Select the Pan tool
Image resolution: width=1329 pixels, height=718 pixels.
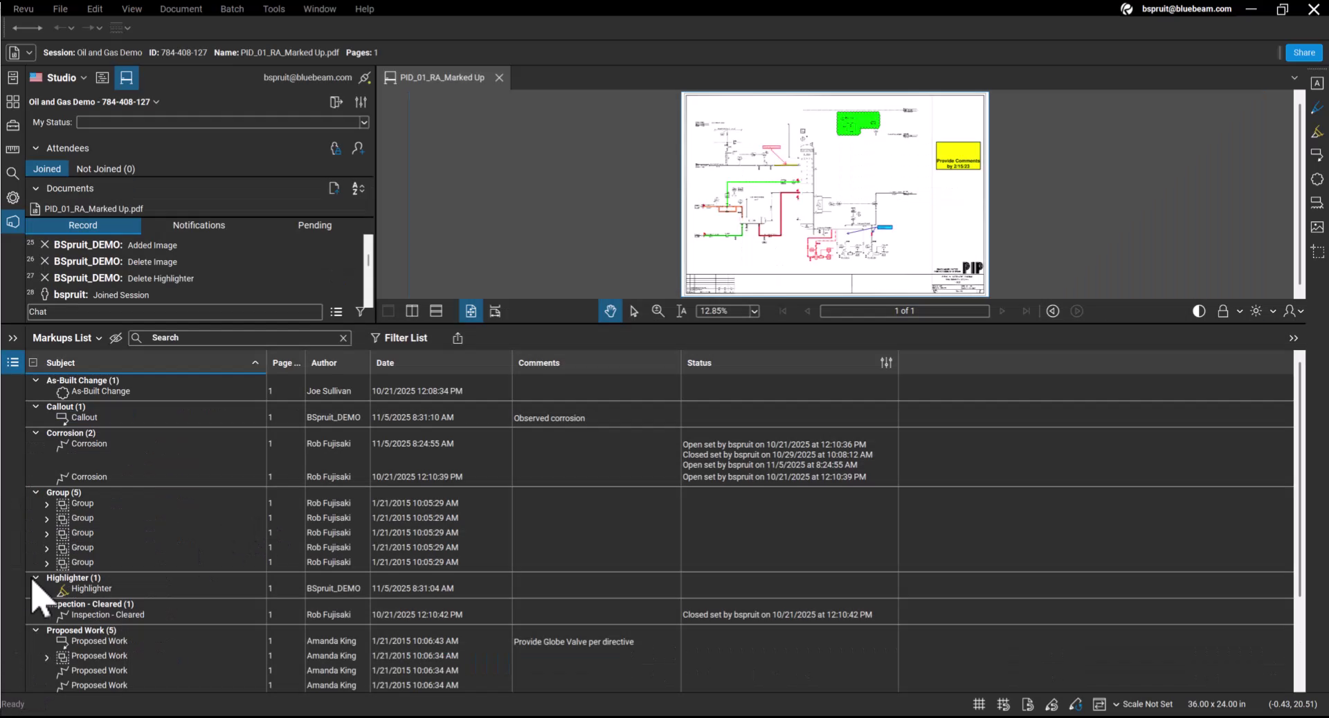click(610, 311)
